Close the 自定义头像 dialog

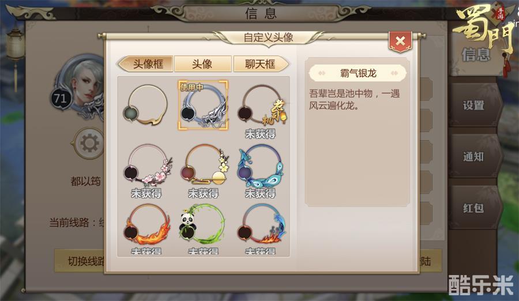400,42
